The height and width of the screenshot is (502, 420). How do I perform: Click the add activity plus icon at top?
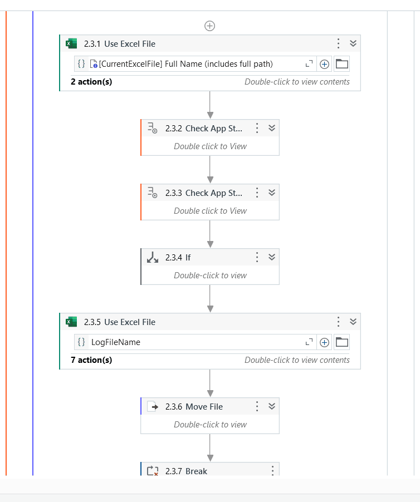[x=209, y=26]
